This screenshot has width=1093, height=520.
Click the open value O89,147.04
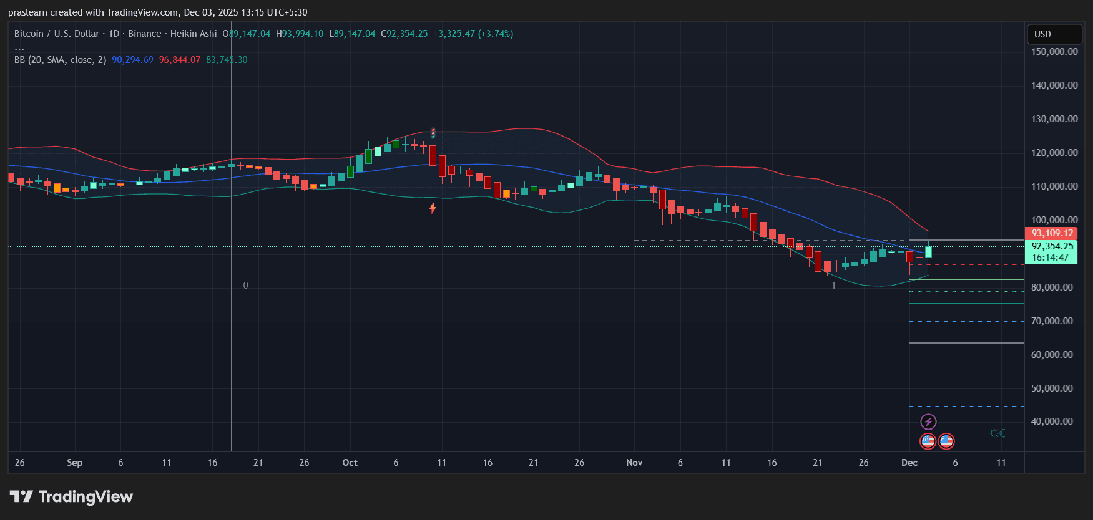coord(247,34)
